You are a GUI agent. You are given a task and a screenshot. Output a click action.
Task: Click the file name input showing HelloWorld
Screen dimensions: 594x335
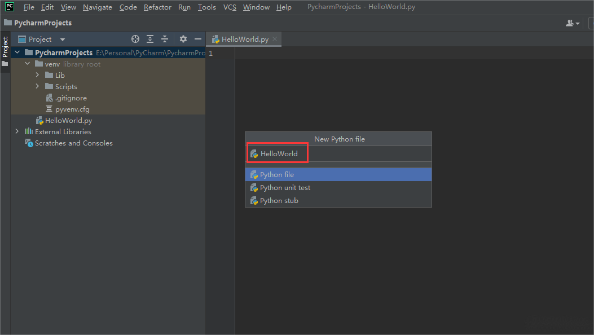tap(338, 154)
